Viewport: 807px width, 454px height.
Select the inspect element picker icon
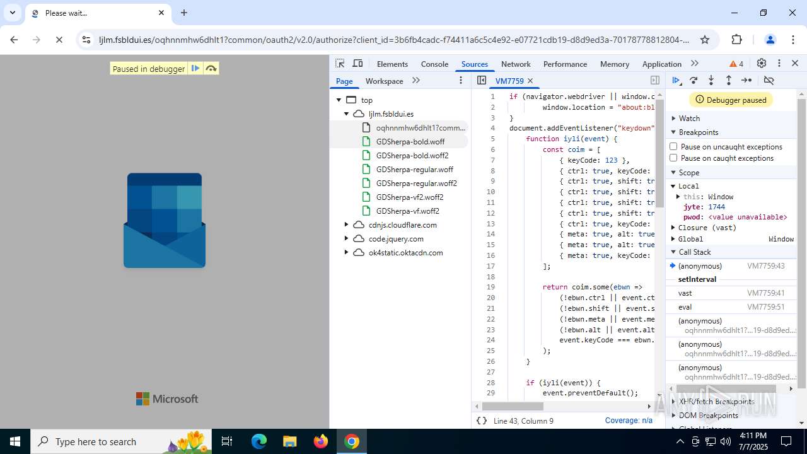pyautogui.click(x=340, y=64)
